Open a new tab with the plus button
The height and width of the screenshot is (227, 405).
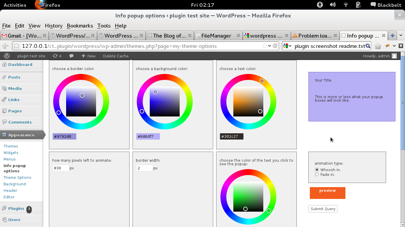(x=393, y=35)
